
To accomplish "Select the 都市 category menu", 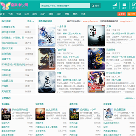I will point(35,14).
